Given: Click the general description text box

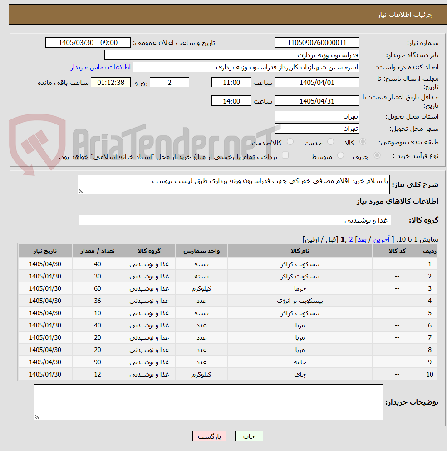Looking at the screenshot, I should click(233, 185).
